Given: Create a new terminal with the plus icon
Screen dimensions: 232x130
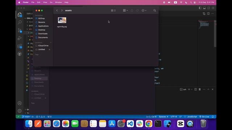Looking at the screenshot, I should pos(189,89).
